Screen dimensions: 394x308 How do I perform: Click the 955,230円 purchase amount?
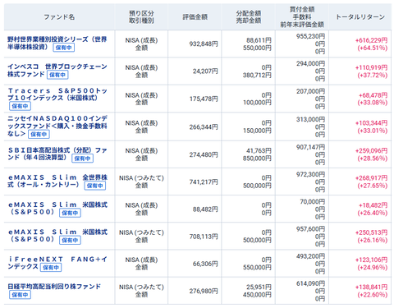[x=310, y=36]
